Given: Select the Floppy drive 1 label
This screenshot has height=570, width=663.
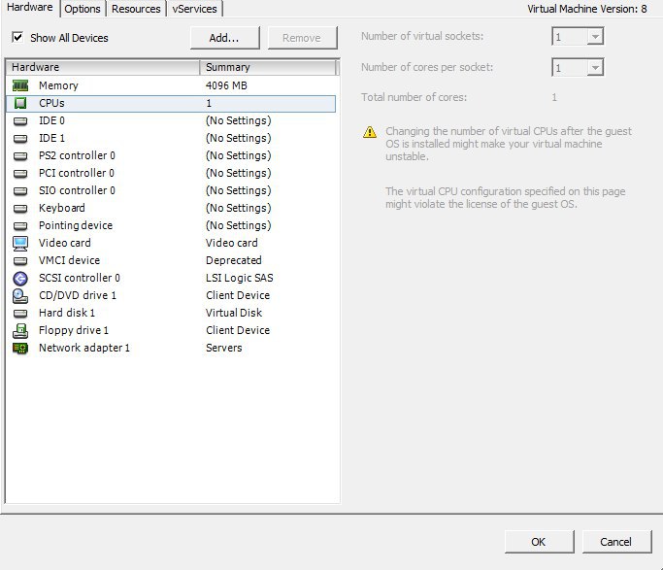Looking at the screenshot, I should coord(74,330).
